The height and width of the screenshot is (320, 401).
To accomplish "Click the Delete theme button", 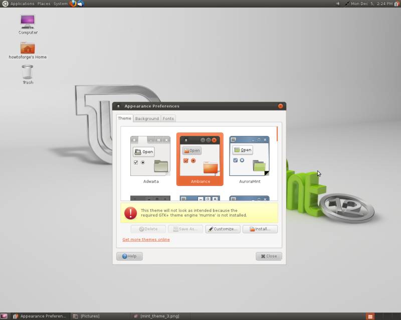I will pos(148,229).
